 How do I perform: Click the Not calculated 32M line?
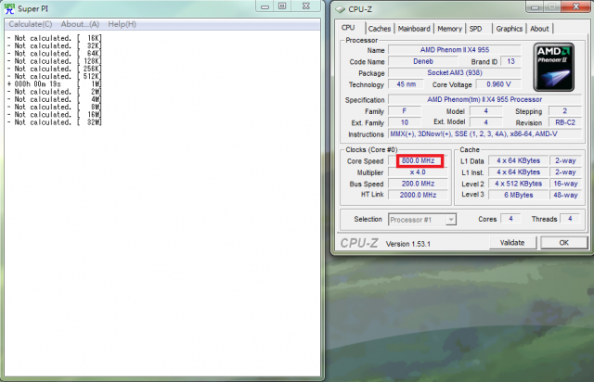pyautogui.click(x=54, y=122)
